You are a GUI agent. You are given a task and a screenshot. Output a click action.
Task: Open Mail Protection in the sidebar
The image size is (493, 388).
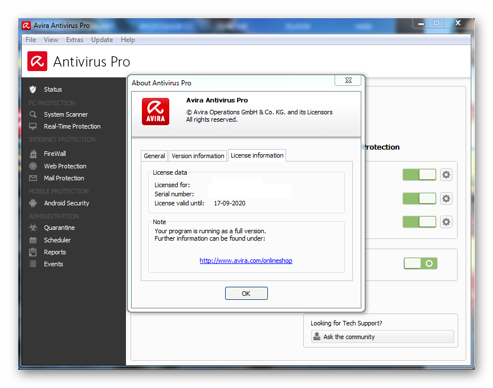[64, 178]
